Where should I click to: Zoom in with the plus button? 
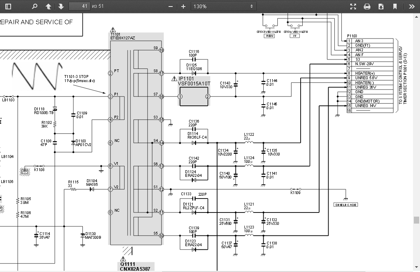point(183,7)
